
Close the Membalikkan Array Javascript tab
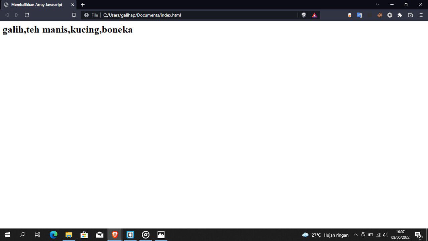(x=73, y=5)
